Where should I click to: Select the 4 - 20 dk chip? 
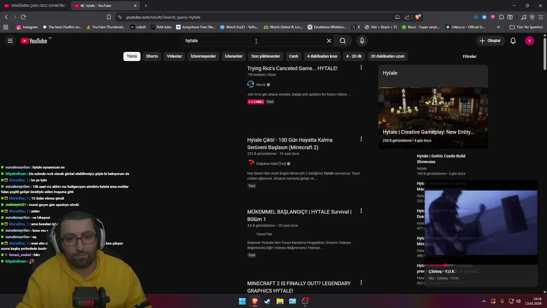pyautogui.click(x=354, y=56)
